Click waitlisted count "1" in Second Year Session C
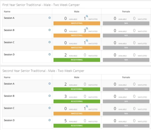The height and width of the screenshot is (130, 151). [x=85, y=109]
